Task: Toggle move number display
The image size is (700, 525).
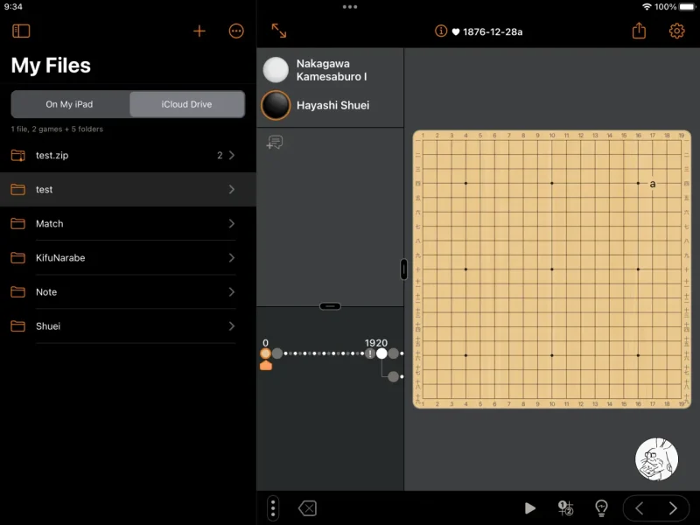Action: click(565, 508)
